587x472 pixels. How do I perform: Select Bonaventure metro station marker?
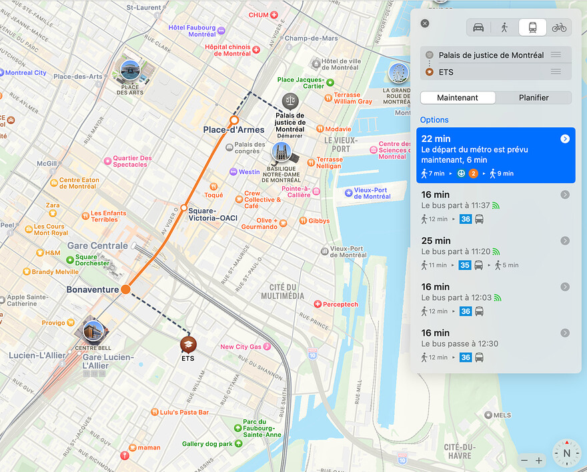click(126, 289)
